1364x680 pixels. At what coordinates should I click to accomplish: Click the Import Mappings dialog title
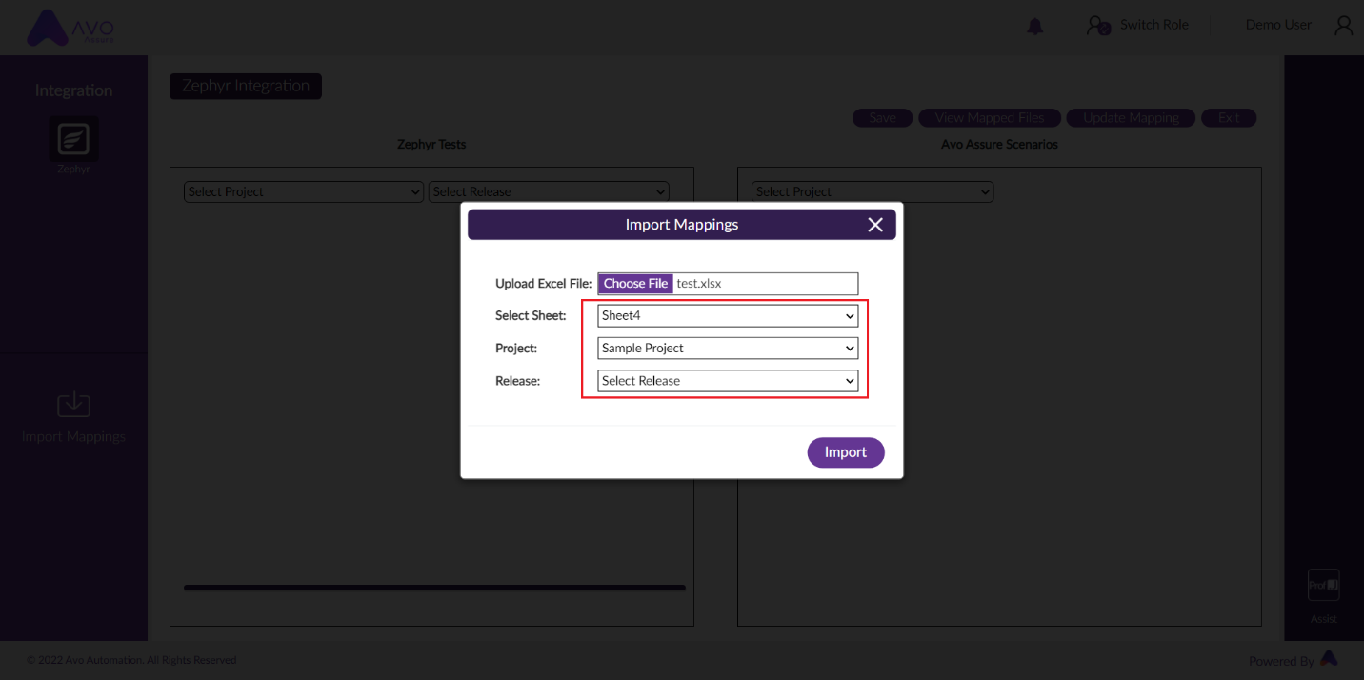[x=682, y=225]
